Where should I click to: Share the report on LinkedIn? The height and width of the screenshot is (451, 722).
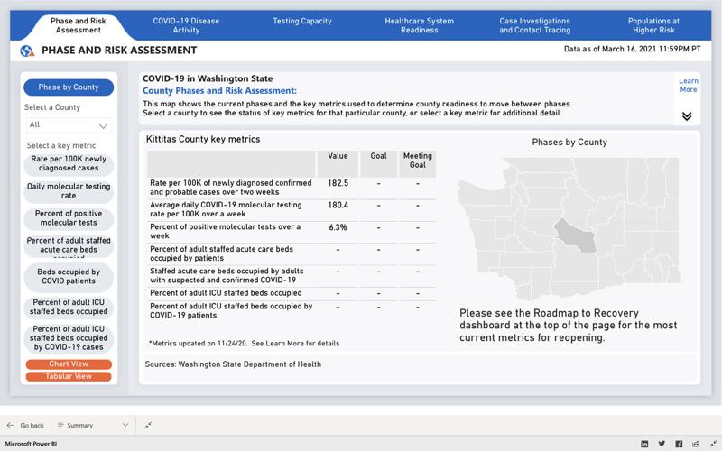point(644,444)
